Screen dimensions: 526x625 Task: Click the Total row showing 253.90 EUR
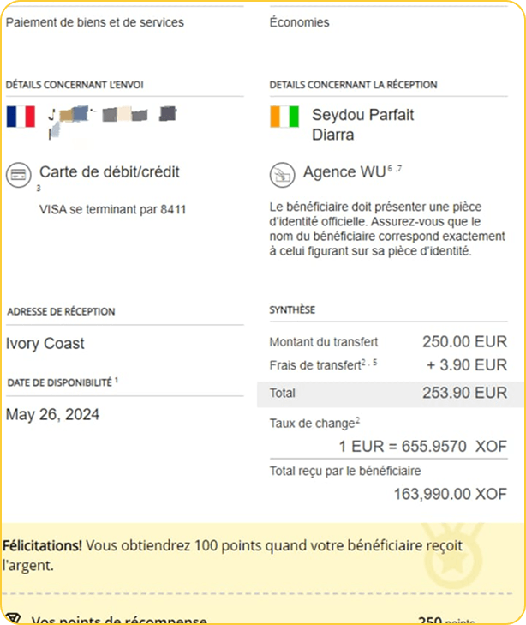click(389, 394)
